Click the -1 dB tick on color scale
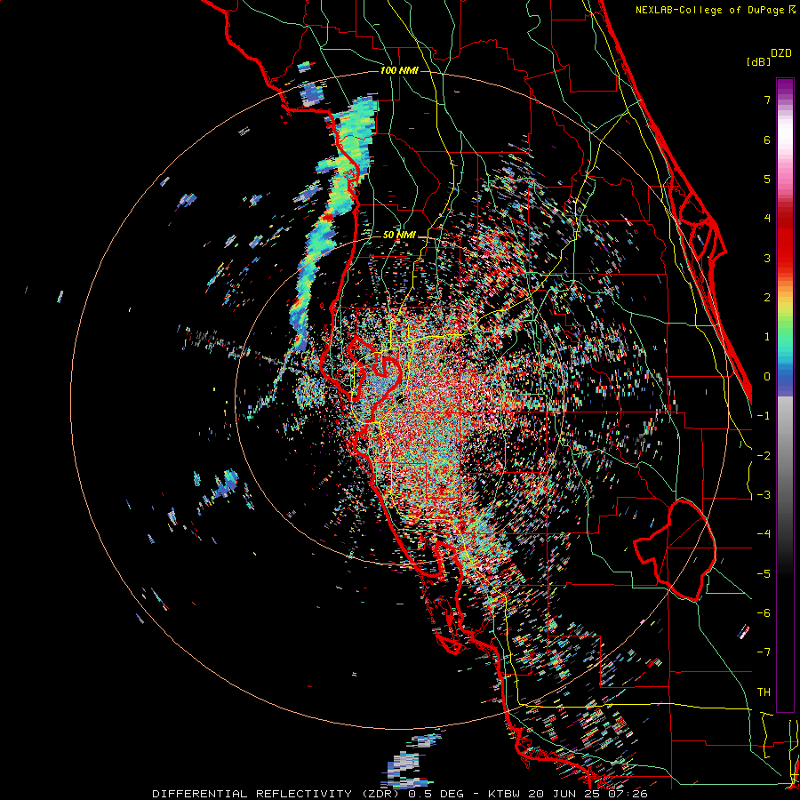Viewport: 800px width, 800px height. click(x=764, y=416)
